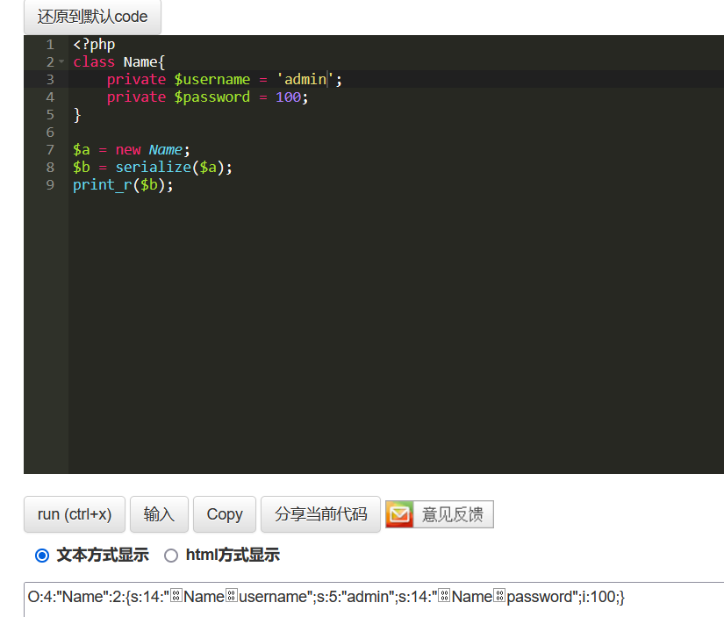Click 'serialize' function call on line 8
724x617 pixels.
[154, 167]
